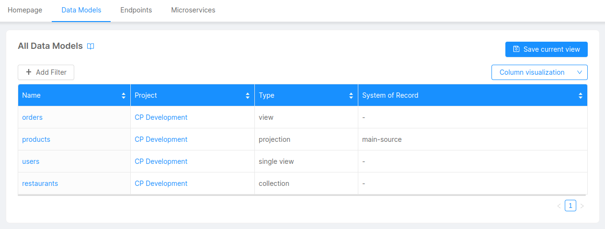Expand the Column visualization dropdown
The image size is (605, 229).
(539, 72)
